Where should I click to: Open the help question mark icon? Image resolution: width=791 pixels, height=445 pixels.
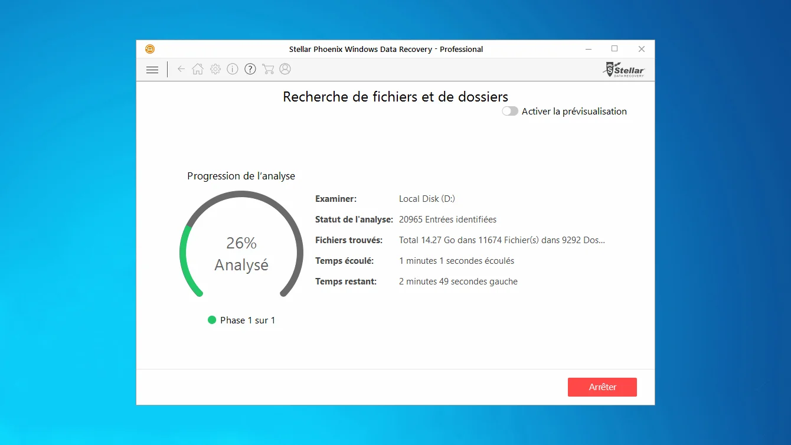[x=250, y=69]
